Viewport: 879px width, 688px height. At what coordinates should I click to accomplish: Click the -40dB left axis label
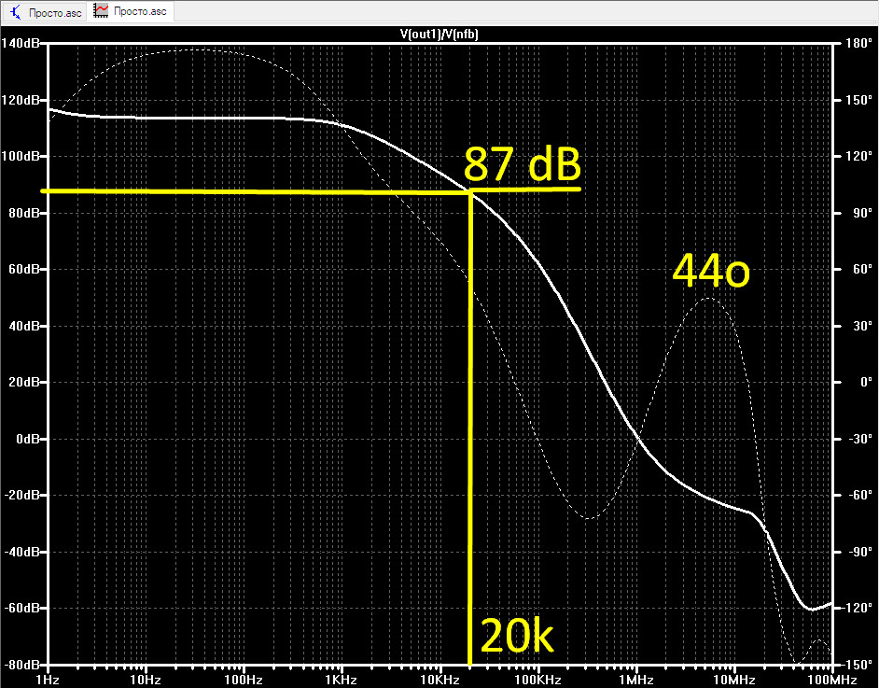(x=21, y=552)
